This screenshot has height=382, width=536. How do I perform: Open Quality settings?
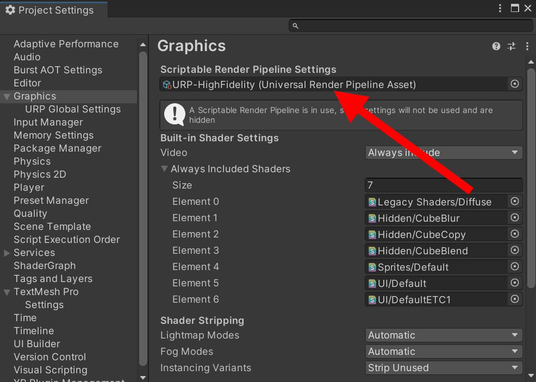[x=30, y=214]
